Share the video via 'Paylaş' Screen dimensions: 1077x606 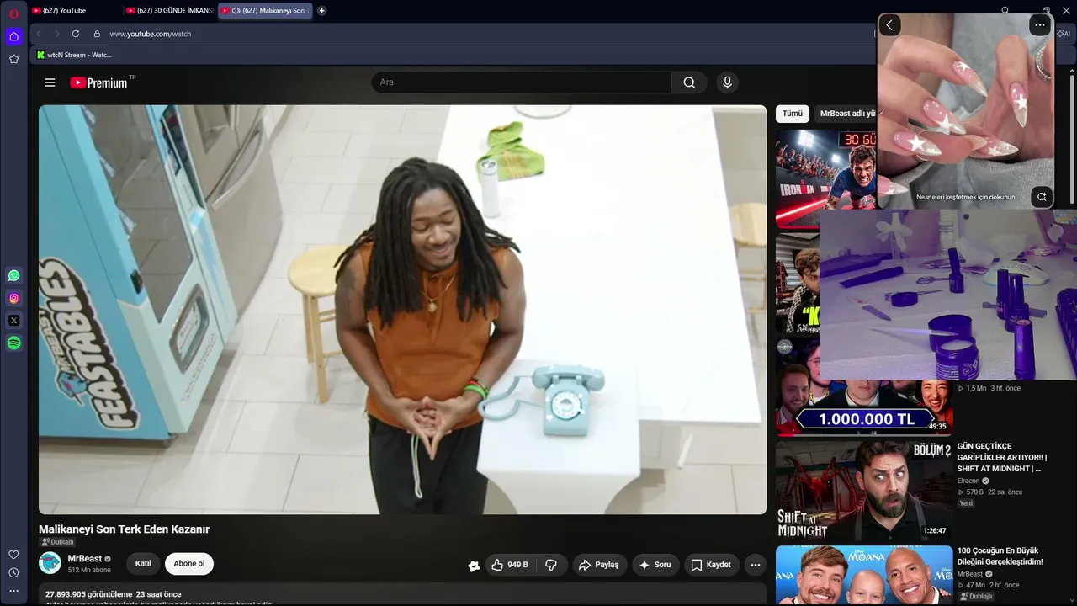point(598,565)
